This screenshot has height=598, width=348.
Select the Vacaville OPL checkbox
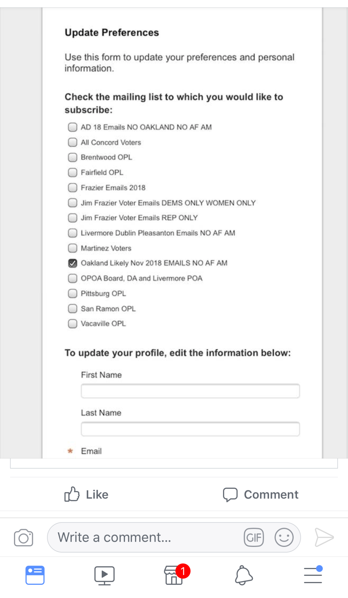[x=73, y=324]
